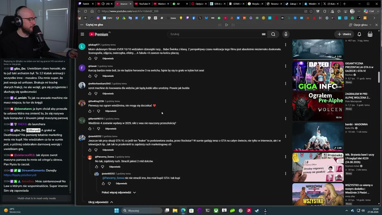Image resolution: width=382 pixels, height=215 pixels.
Task: Like the comment by @DonKing2236
Action: tap(90, 111)
